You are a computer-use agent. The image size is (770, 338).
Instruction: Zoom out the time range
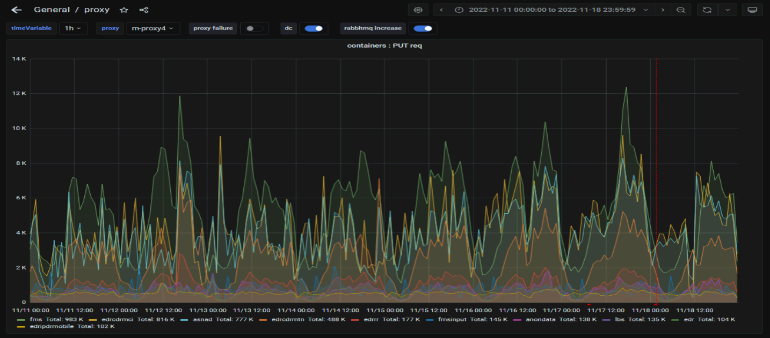pos(681,10)
